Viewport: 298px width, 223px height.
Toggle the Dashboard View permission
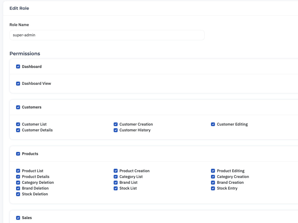18,84
